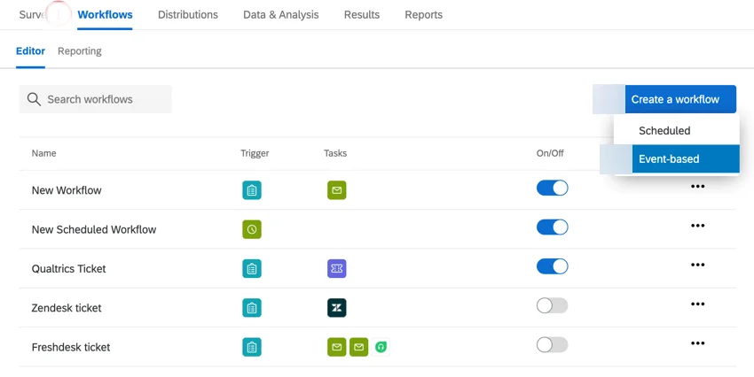Disable the Qualtrics Ticket workflow toggle
Screen dimensions: 754x377
(x=552, y=266)
